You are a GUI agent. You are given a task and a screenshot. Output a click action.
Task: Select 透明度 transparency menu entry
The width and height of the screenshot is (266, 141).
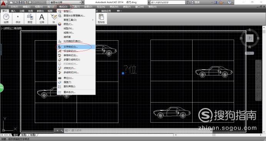tap(76, 37)
